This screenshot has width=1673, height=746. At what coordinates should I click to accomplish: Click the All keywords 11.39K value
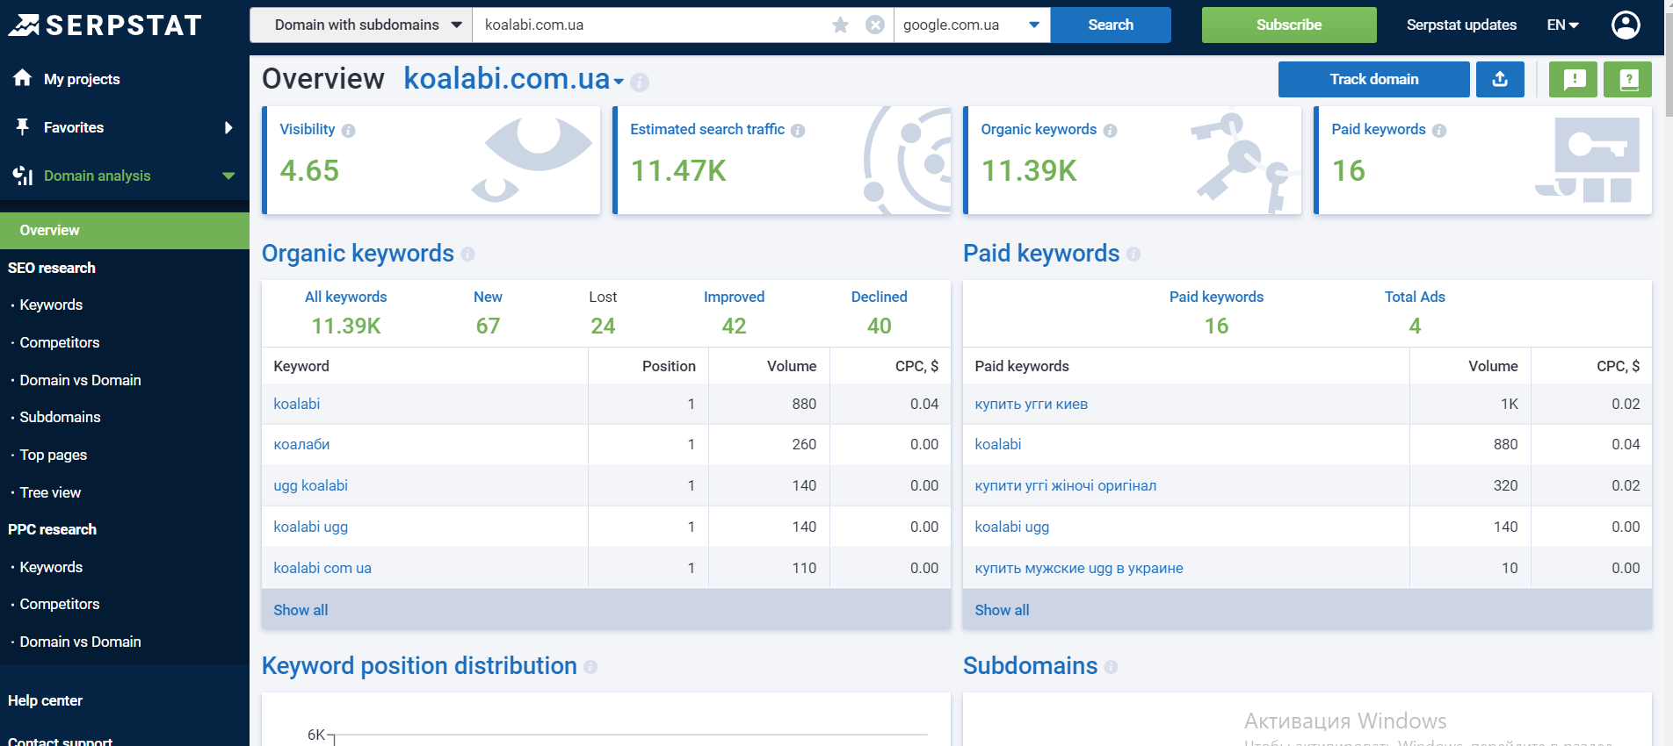(346, 326)
